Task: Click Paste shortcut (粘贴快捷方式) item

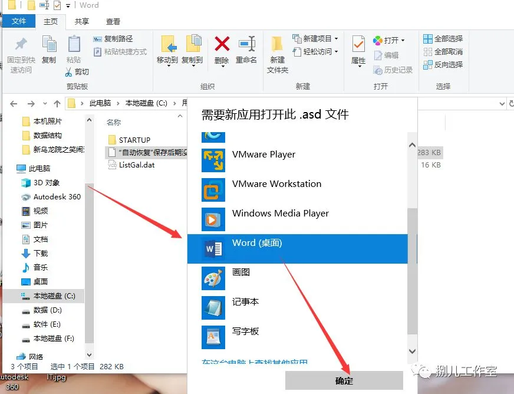Action: point(120,52)
